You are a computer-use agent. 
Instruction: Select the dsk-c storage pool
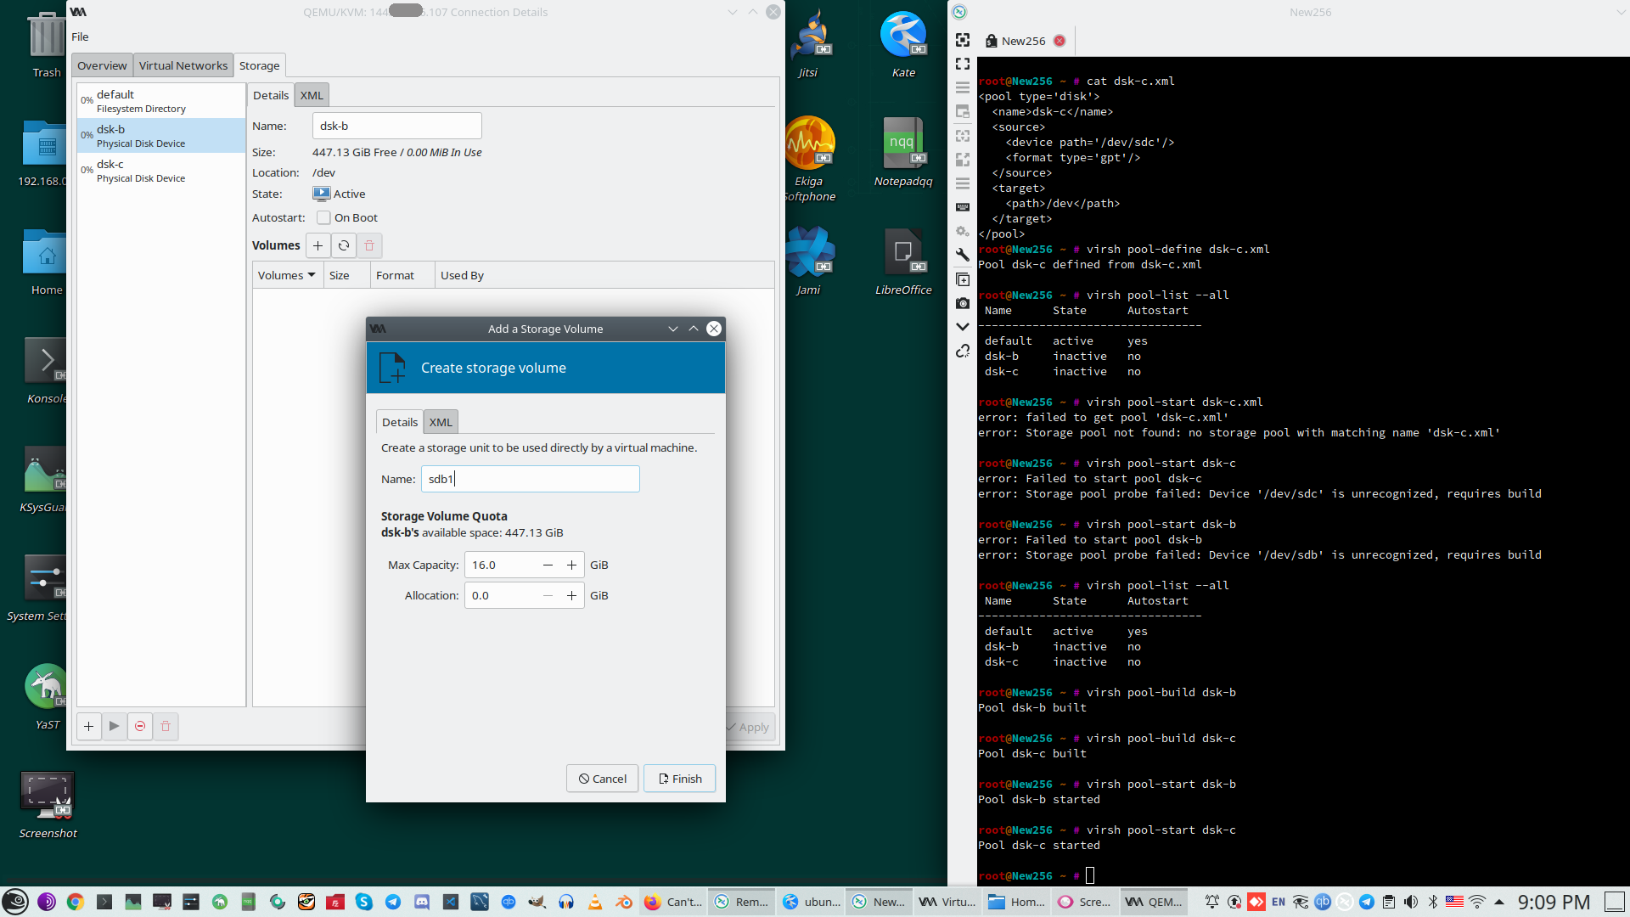pyautogui.click(x=141, y=171)
